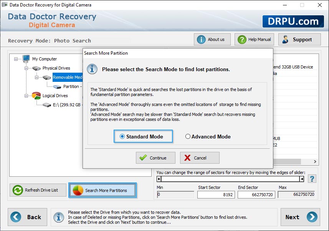Click the Back arrow icon

coord(16,217)
